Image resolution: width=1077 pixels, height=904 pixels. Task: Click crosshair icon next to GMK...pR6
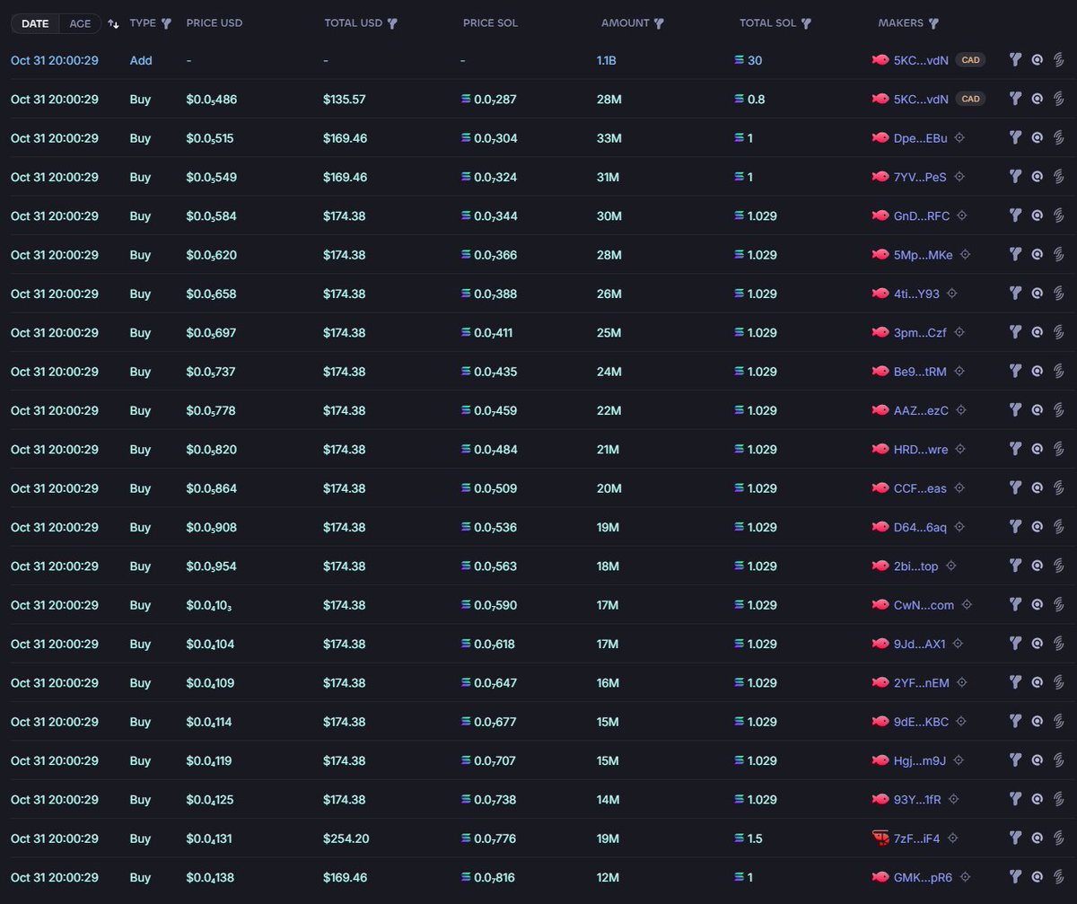[965, 877]
